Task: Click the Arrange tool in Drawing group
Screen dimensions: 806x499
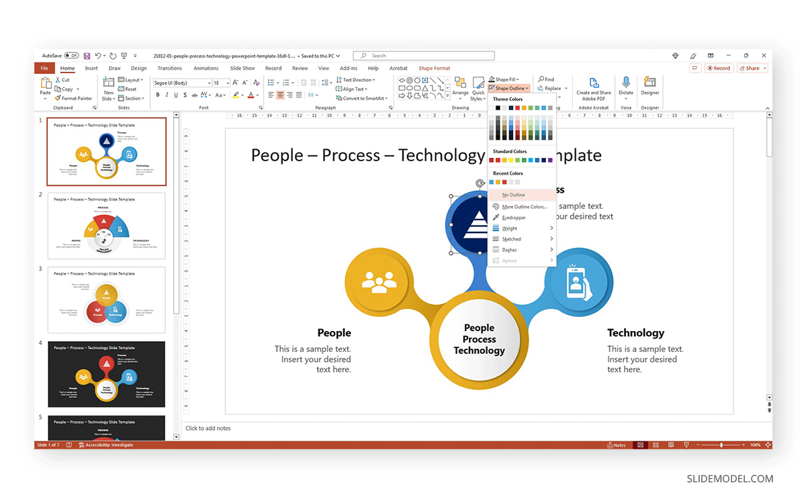Action: 461,88
